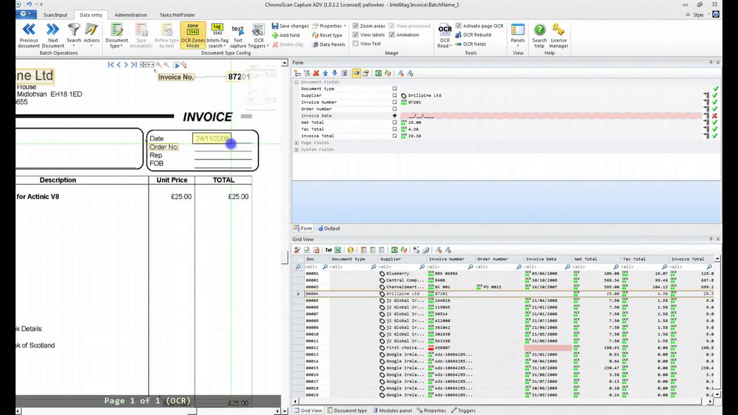
Task: Click the Invoice Date input field in Form
Action: pyautogui.click(x=551, y=116)
